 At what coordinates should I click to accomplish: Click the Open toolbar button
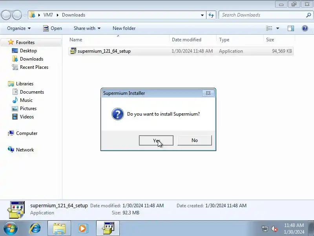[x=53, y=28]
